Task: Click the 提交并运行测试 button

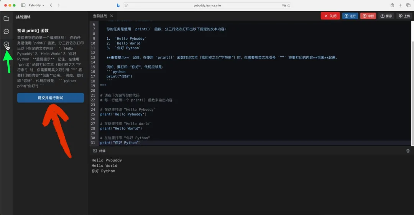Action: tap(51, 98)
